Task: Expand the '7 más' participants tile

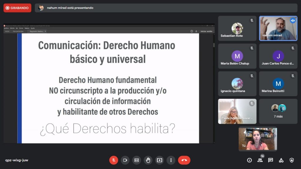Action: point(278,111)
